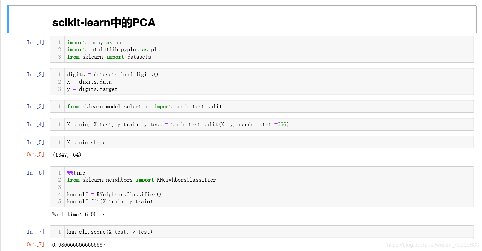The height and width of the screenshot is (251, 482).
Task: Click the 'X = digits.data' line
Action: click(89, 82)
